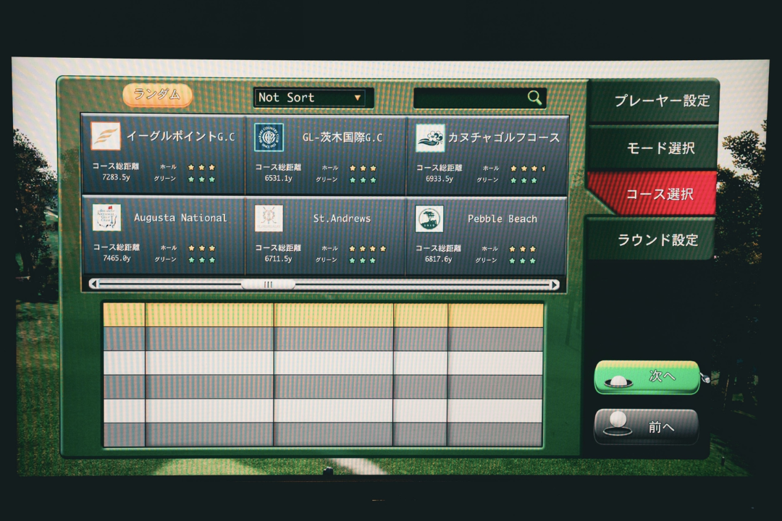
Task: Open the モード選択 tab
Action: (x=652, y=148)
